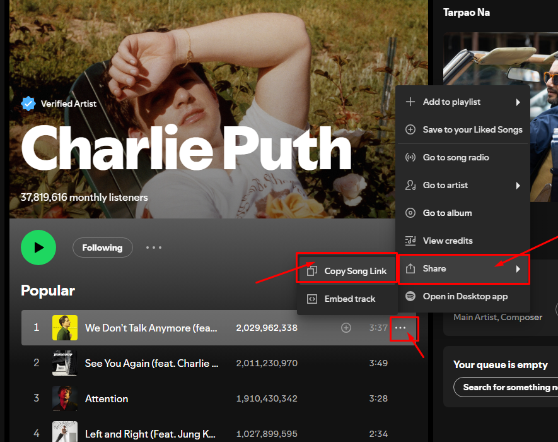The image size is (558, 442).
Task: Click the Your queue is empty heading
Action: (501, 365)
